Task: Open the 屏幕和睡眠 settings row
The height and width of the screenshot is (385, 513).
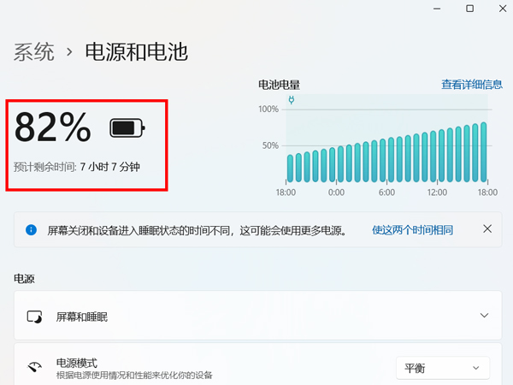Action: tap(256, 317)
